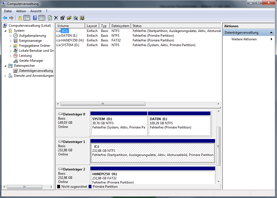Viewport: 277px width, 198px height.
Task: Select Freigegebene Ordner icon in tree
Action: pyautogui.click(x=16, y=46)
